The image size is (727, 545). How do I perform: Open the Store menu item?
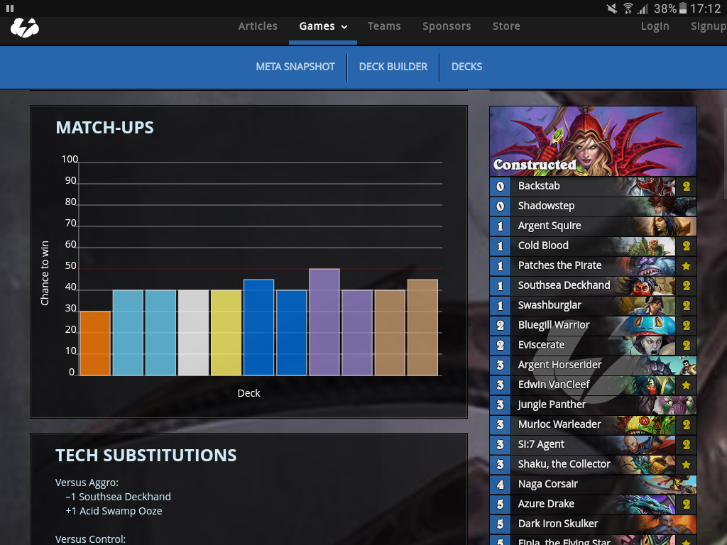[506, 26]
